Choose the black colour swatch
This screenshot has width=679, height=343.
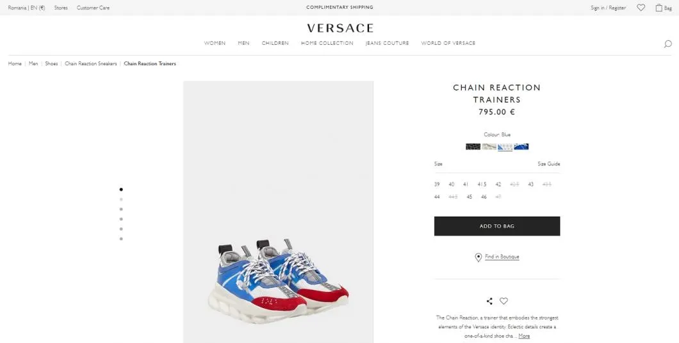point(473,146)
